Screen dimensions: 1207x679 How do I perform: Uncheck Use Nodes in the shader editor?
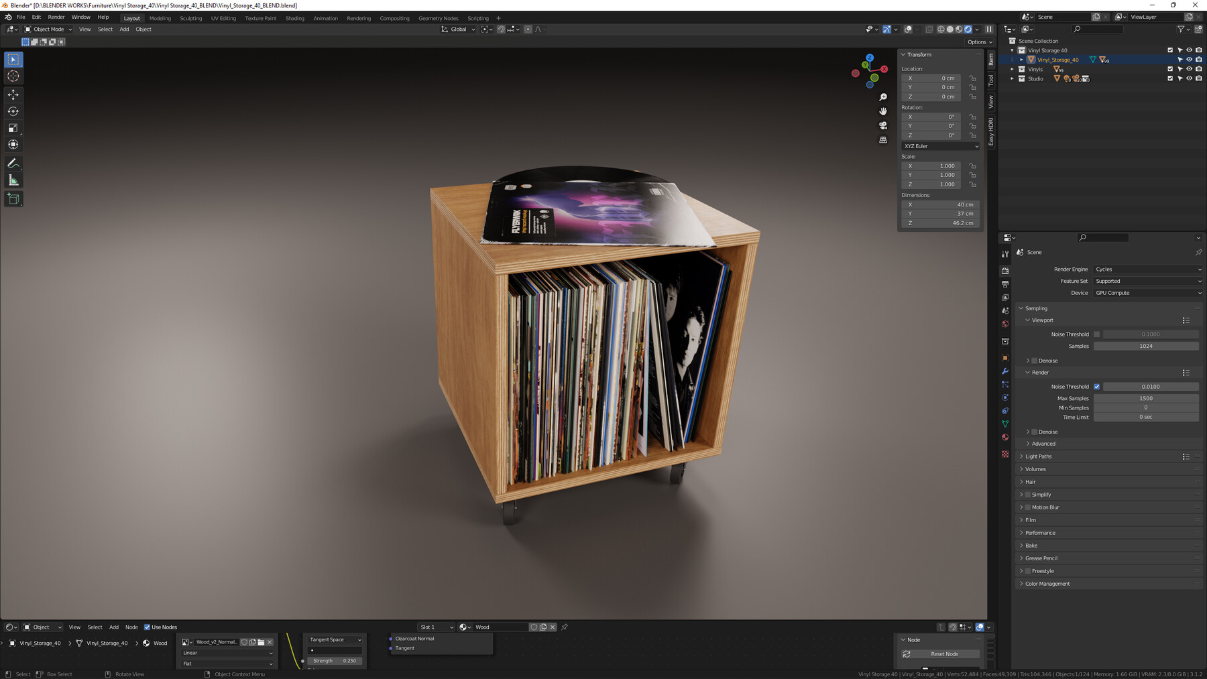click(147, 627)
